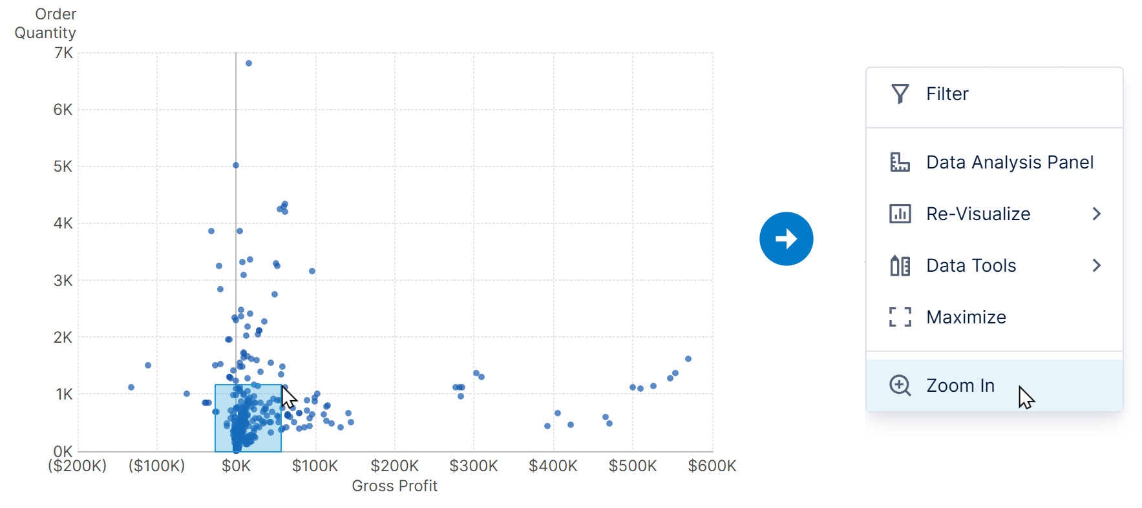Click the Gross Profit axis title
1142x508 pixels.
[394, 486]
